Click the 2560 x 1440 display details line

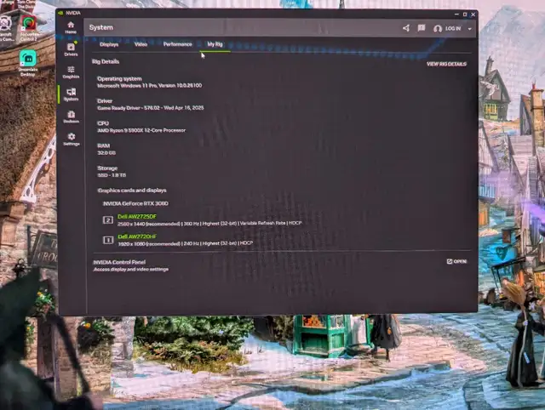coord(209,224)
